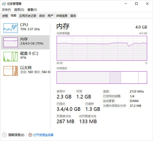Switch to the 进程 tab
The width and height of the screenshot is (153, 141).
tap(5, 16)
